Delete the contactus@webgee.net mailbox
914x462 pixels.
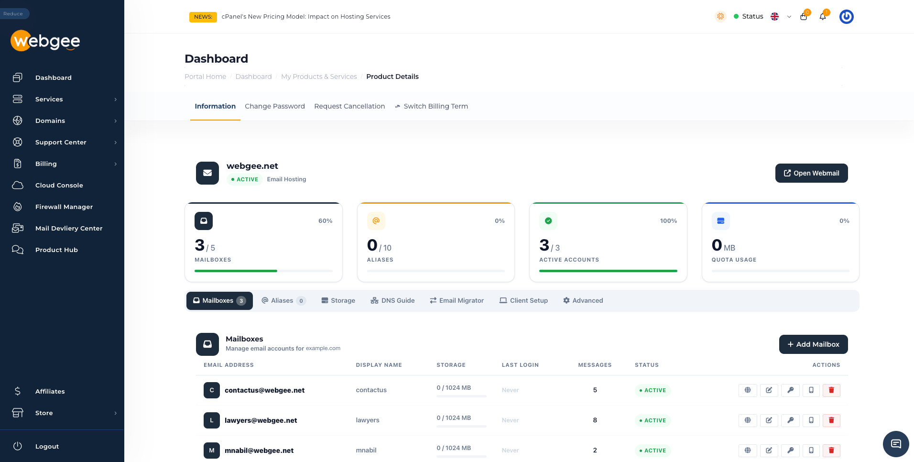(831, 390)
